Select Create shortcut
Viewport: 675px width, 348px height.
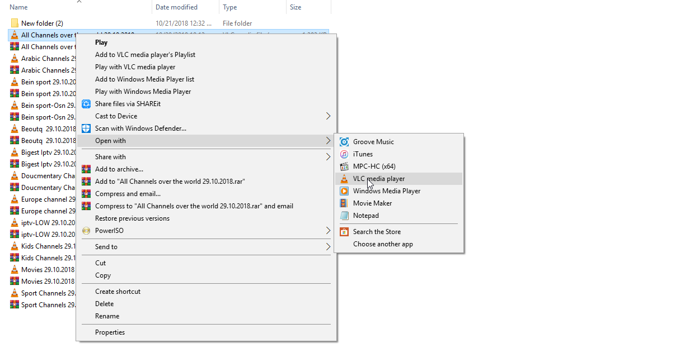118,292
